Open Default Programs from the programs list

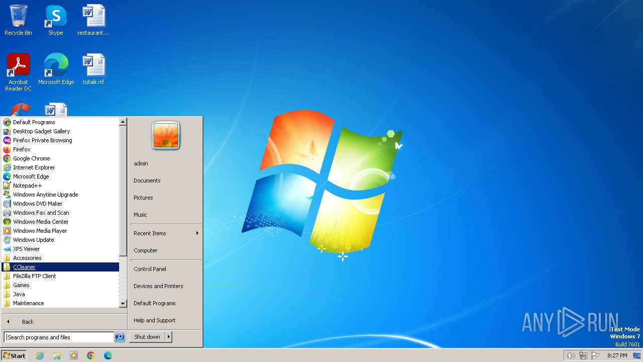(60, 122)
